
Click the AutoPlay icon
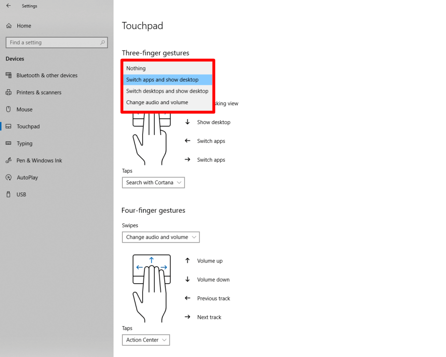(9, 178)
